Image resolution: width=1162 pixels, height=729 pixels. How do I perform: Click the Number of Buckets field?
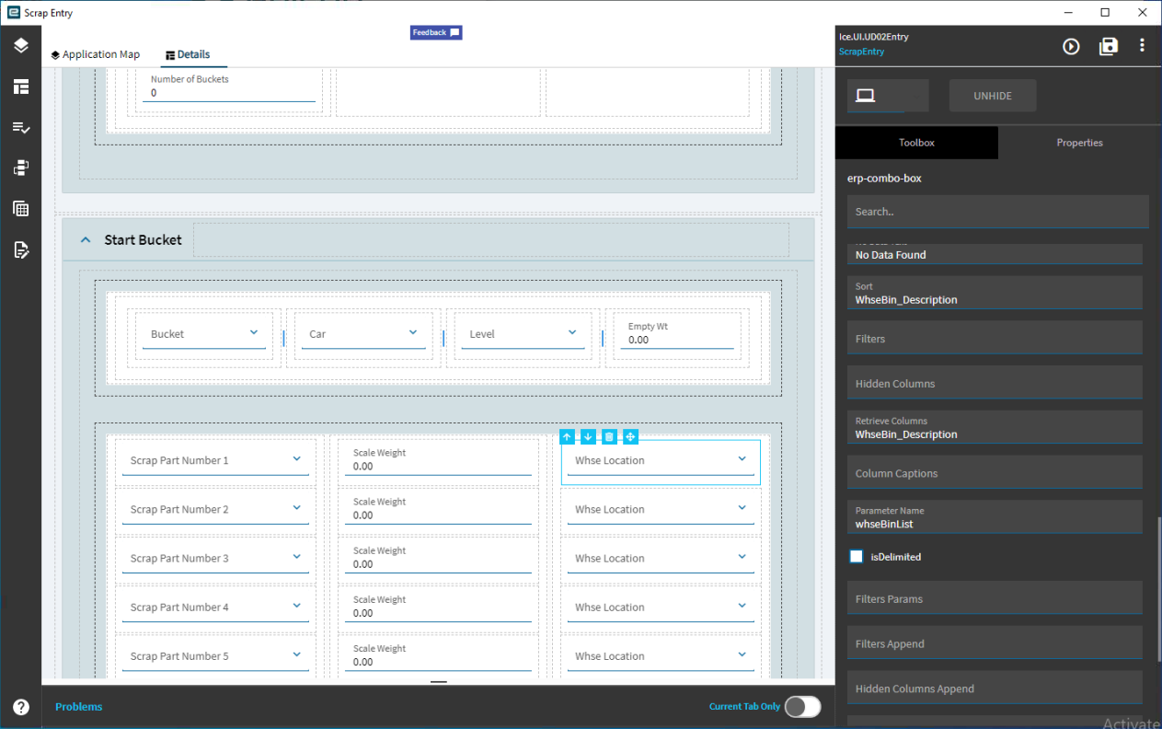pyautogui.click(x=230, y=87)
